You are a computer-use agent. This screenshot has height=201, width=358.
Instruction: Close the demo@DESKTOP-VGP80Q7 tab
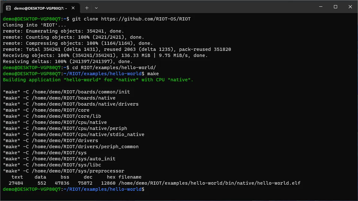[72, 8]
